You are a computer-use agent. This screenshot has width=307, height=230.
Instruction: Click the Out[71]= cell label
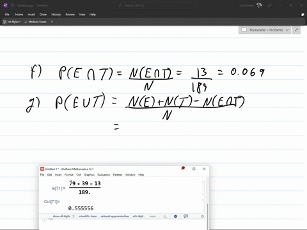52,201
